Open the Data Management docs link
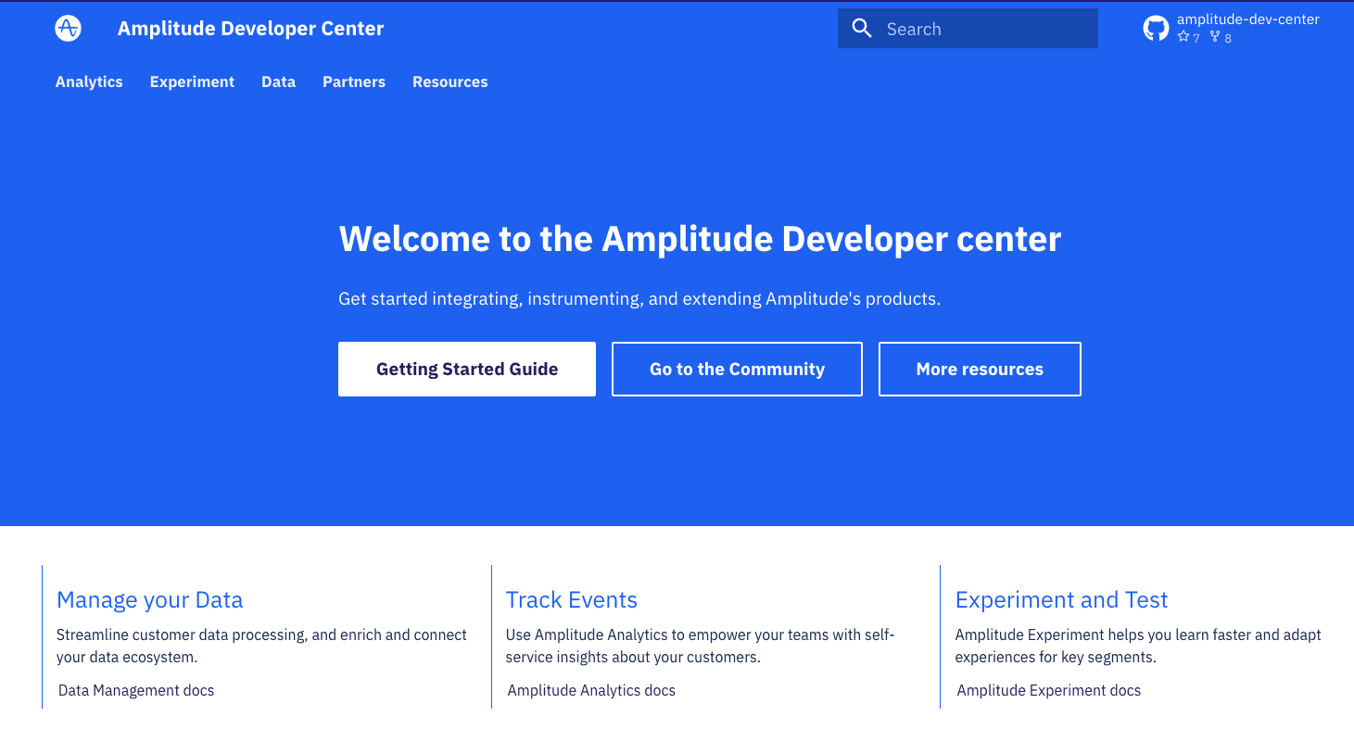 pos(135,690)
